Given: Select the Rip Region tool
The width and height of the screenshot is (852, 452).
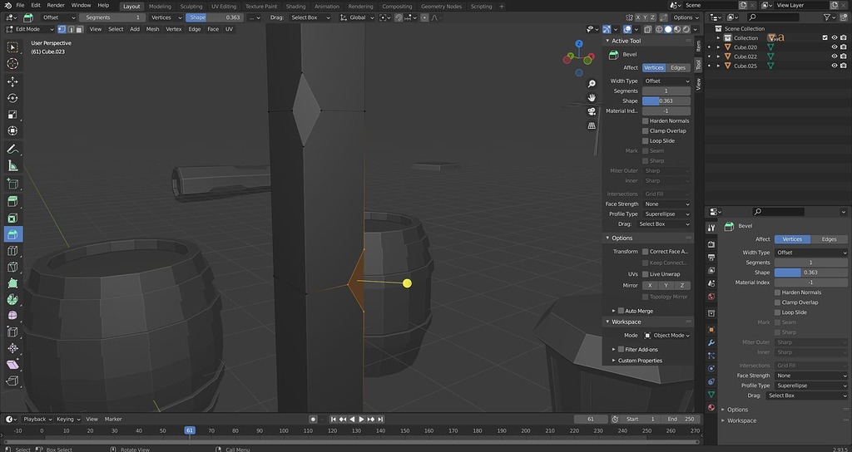Looking at the screenshot, I should coord(12,381).
